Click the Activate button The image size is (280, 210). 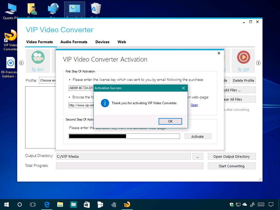coord(197,136)
